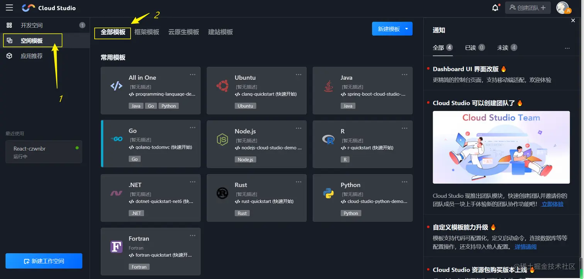Switch to 框架模板 tab
Image resolution: width=584 pixels, height=279 pixels.
tap(147, 32)
